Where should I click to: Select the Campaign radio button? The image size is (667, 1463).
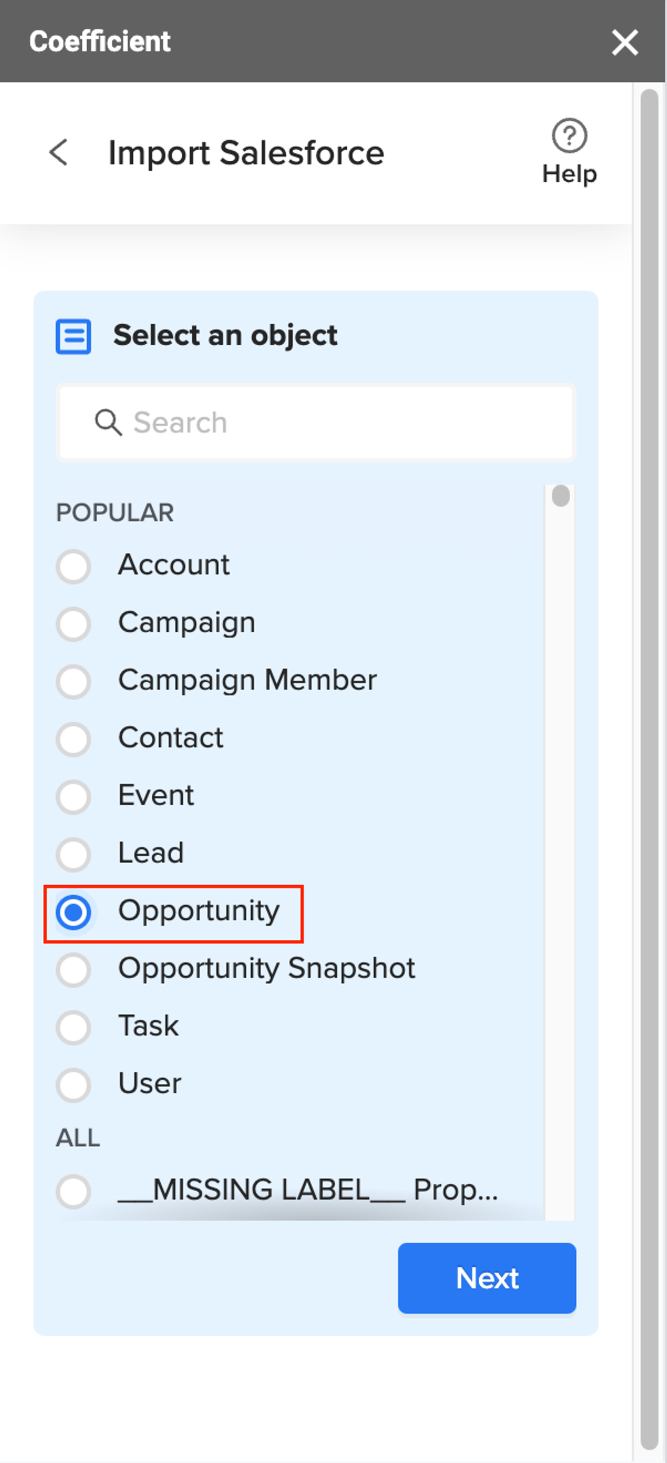point(73,623)
